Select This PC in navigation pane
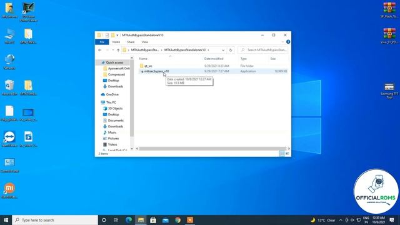Image resolution: width=400 pixels, height=225 pixels. click(109, 102)
